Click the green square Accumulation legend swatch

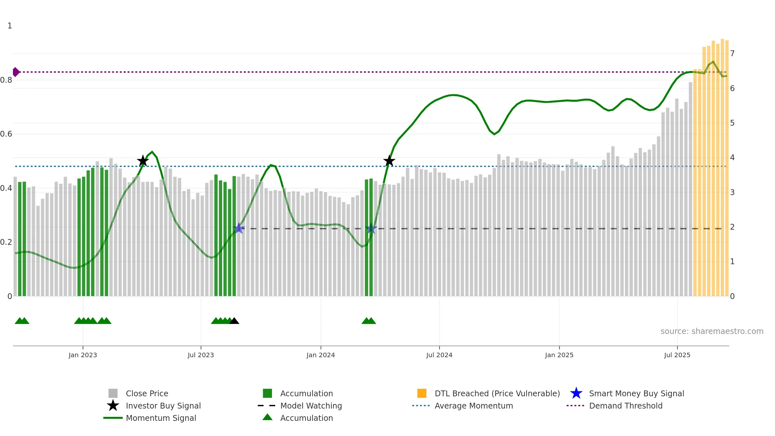click(x=267, y=393)
